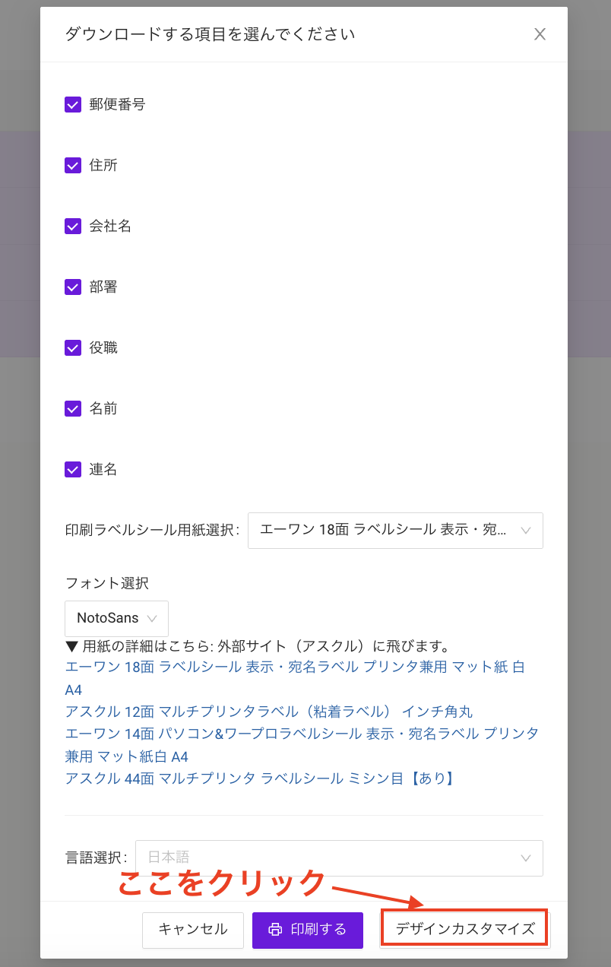The image size is (611, 967).
Task: Toggle the 部署 checkbox
Action: coord(73,287)
